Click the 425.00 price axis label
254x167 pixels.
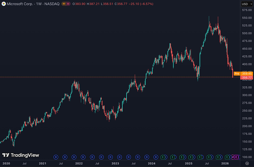(x=247, y=56)
